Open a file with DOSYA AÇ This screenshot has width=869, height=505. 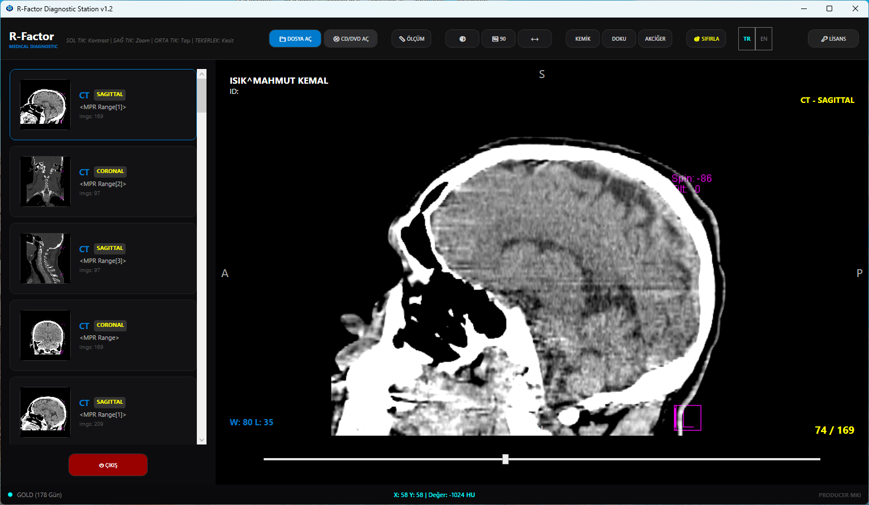tap(295, 38)
